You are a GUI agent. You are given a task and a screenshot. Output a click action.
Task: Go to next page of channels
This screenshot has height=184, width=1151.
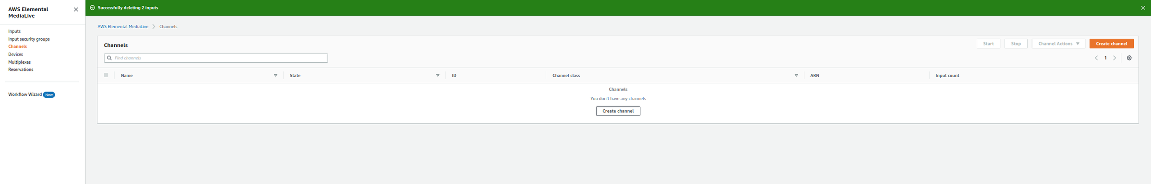1115,58
